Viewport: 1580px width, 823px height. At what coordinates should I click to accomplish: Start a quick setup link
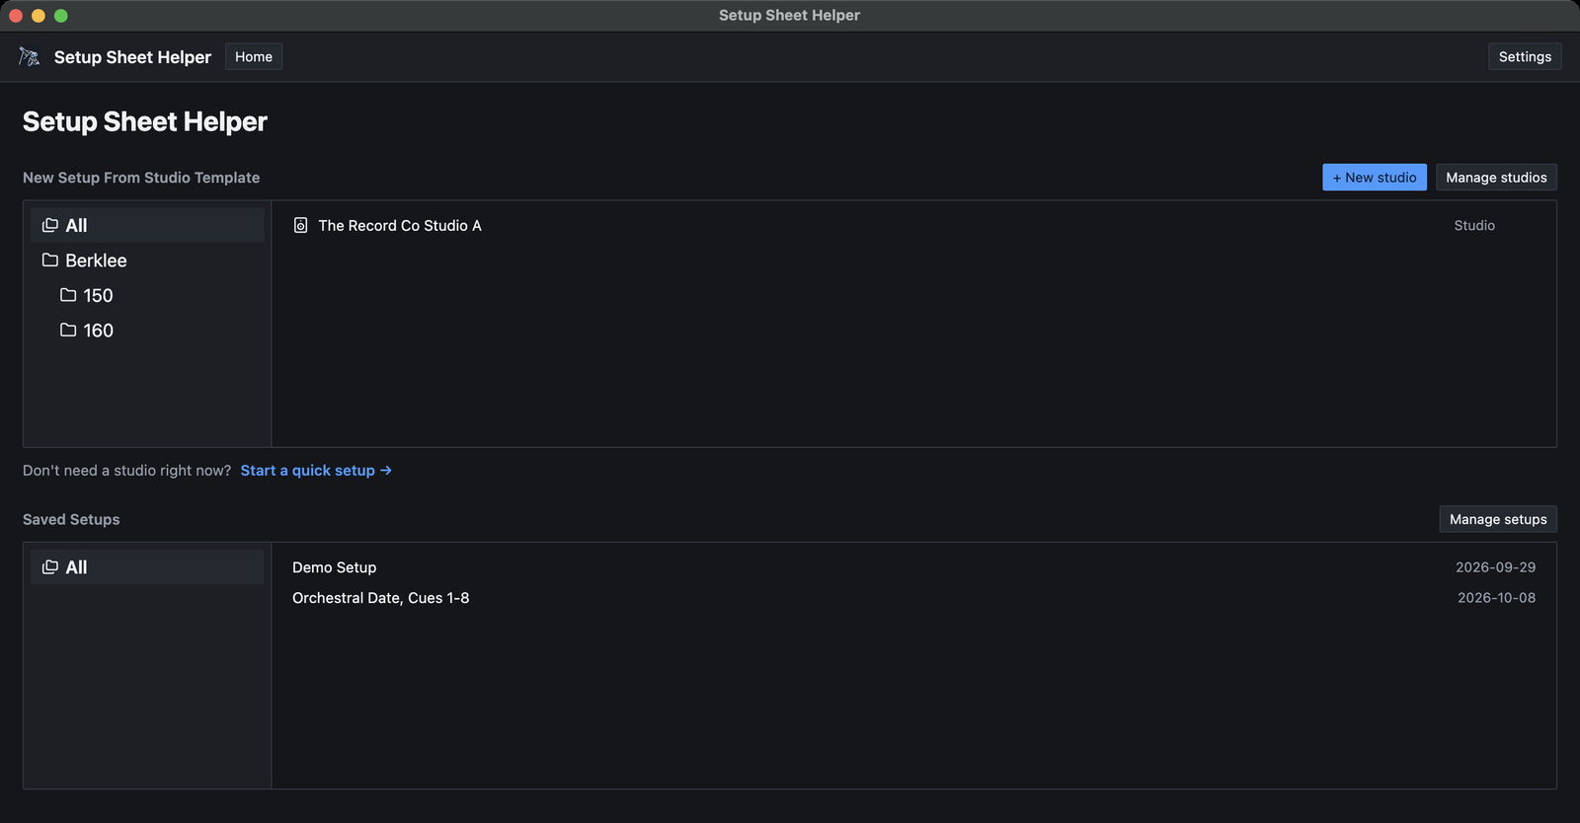point(316,471)
